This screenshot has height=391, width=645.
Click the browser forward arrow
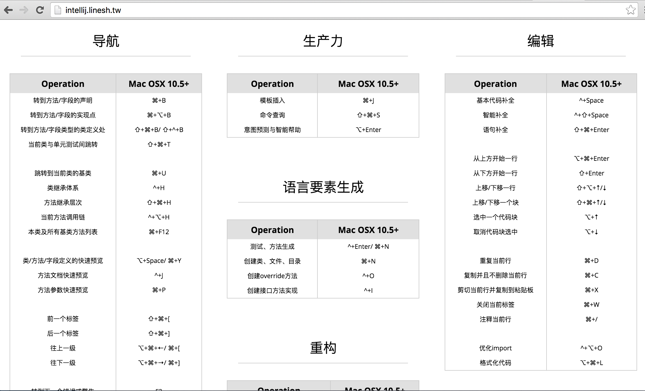24,10
